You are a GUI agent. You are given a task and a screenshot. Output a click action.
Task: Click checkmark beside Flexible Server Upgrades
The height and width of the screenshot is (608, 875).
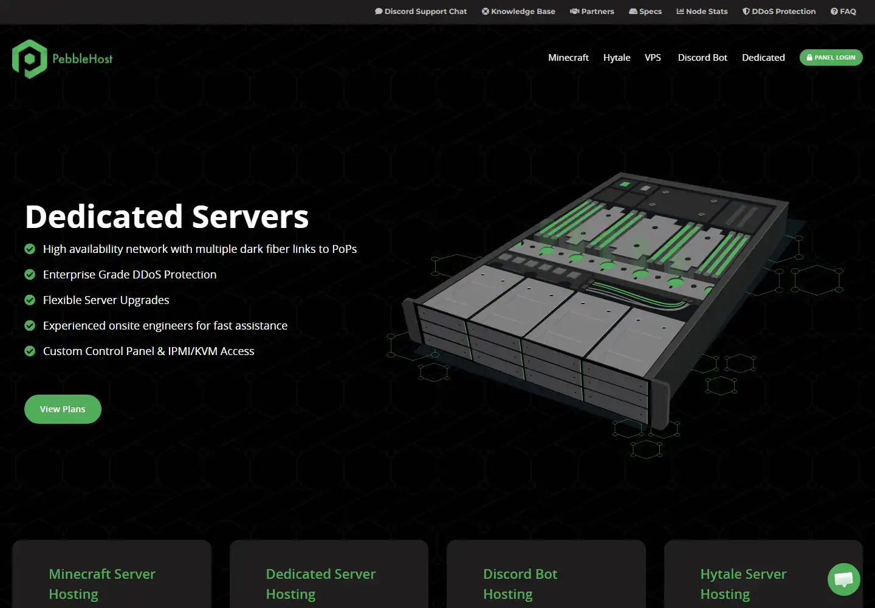click(30, 300)
